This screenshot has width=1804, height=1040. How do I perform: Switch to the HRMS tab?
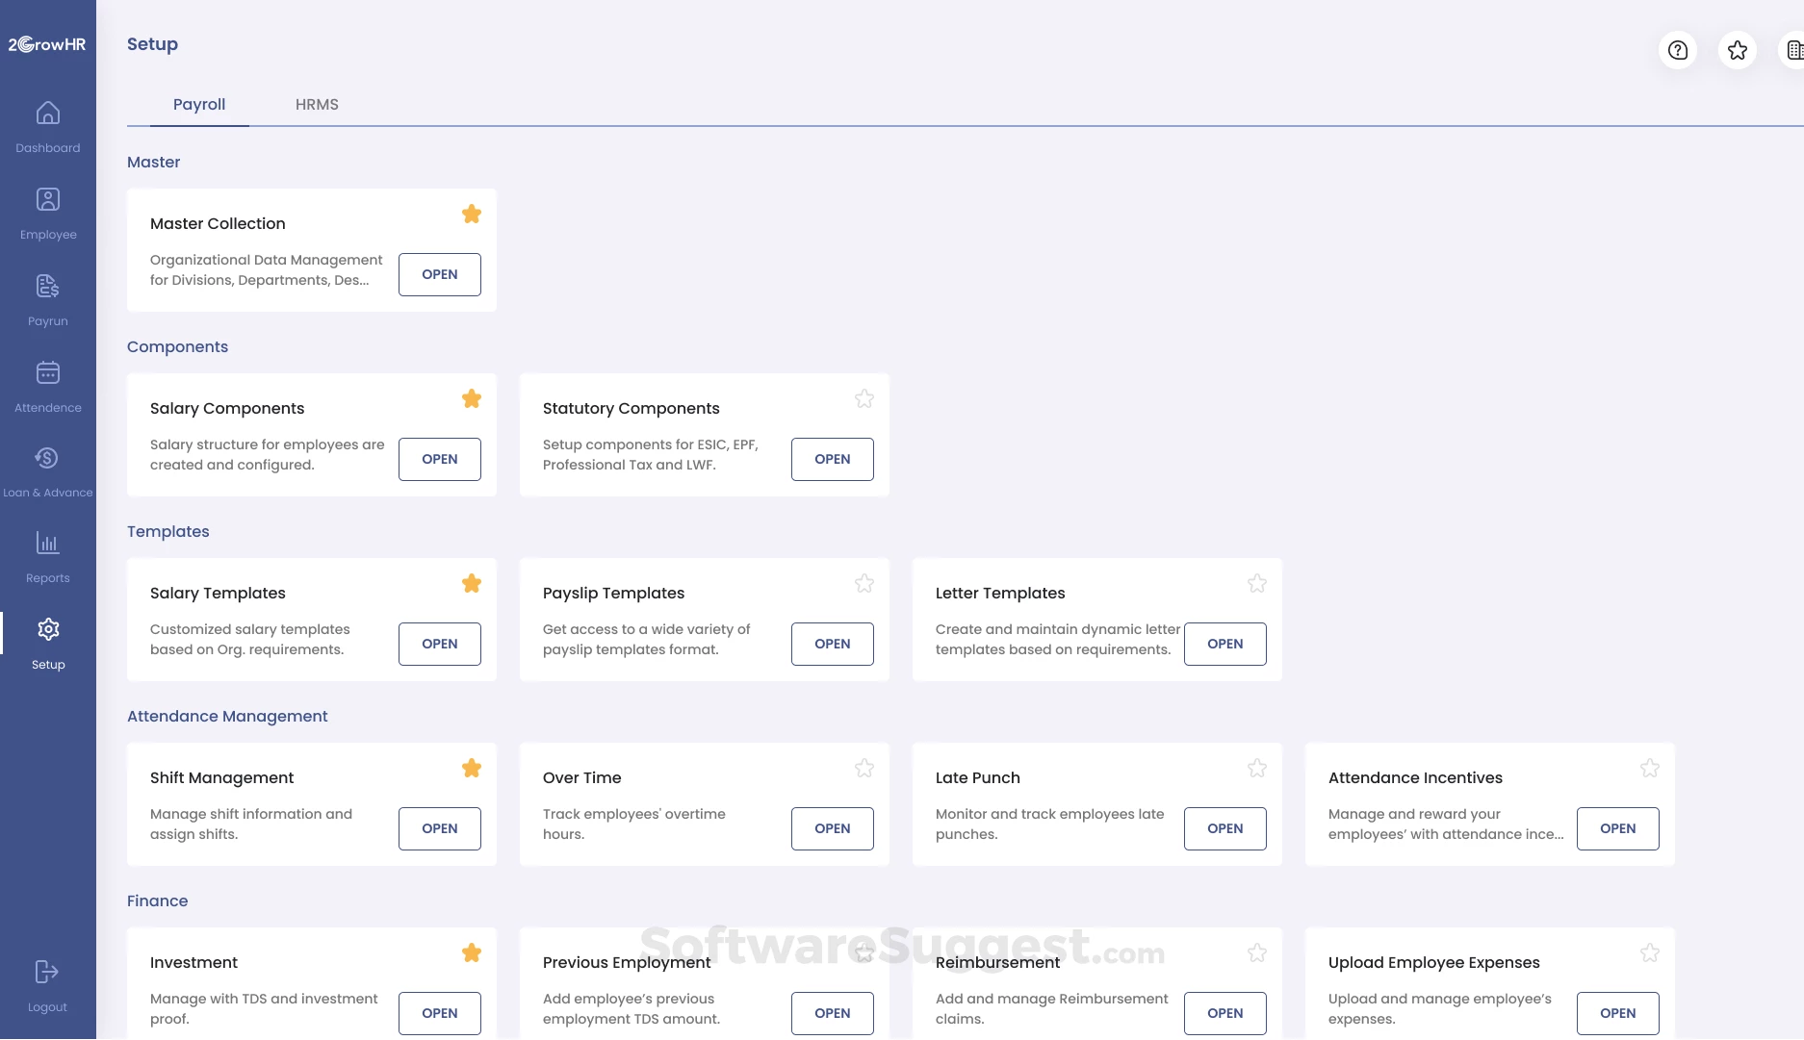point(317,104)
